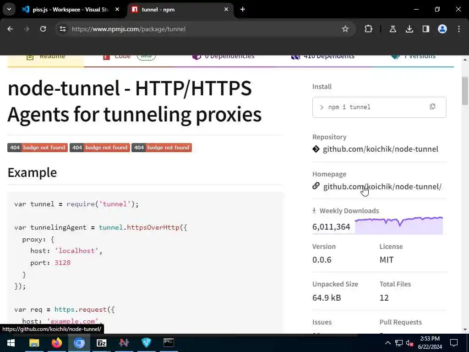Open the network icon in system tray
The height and width of the screenshot is (352, 469).
tap(399, 343)
